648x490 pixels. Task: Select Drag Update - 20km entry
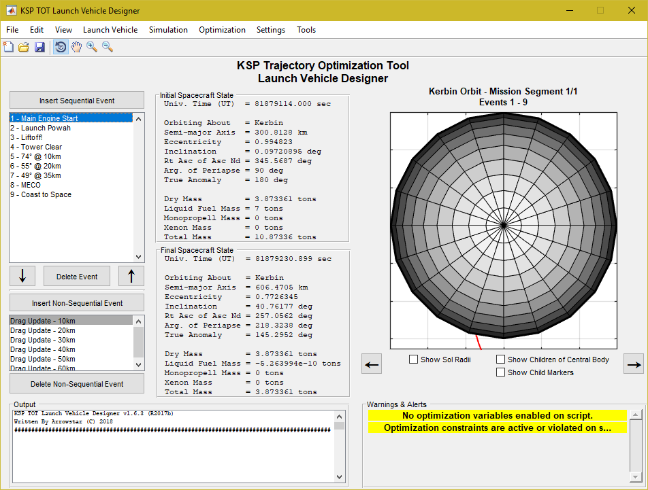[71, 330]
